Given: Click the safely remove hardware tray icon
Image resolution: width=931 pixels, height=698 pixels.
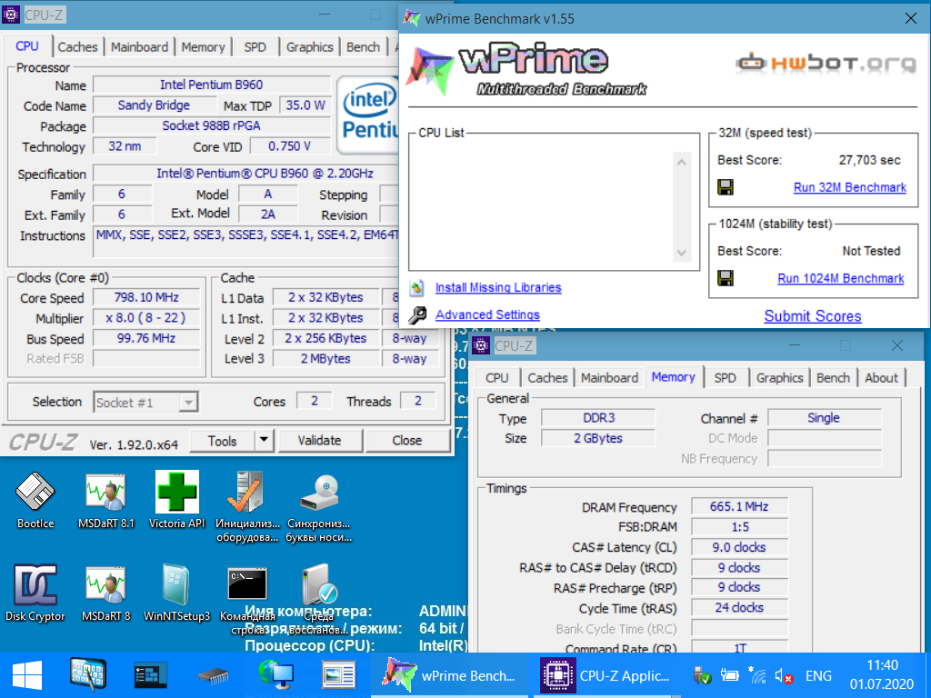Looking at the screenshot, I should (x=701, y=675).
